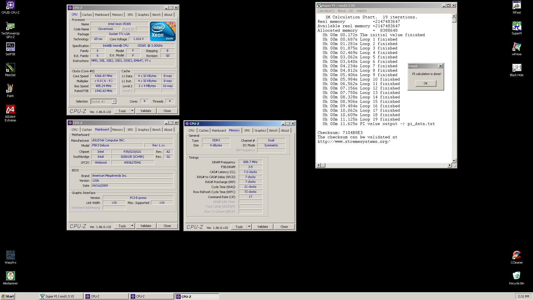Open SPD tab in Mainboard CPU-Z window
533x300 pixels.
[x=130, y=130]
